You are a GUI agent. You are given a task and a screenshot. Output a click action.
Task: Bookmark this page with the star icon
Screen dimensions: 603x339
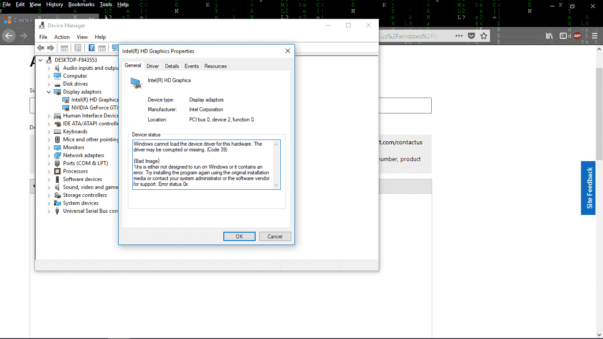coord(484,36)
